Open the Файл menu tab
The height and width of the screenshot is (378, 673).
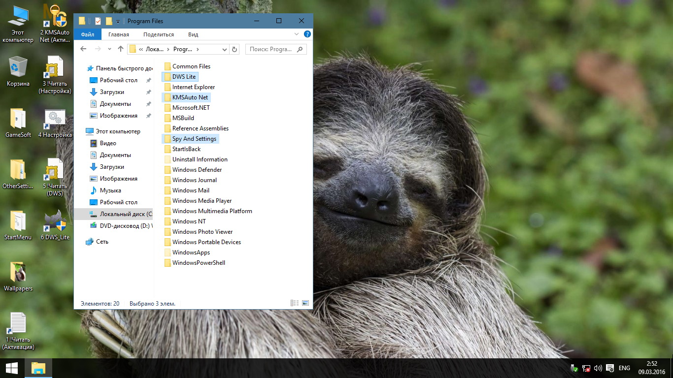[88, 34]
